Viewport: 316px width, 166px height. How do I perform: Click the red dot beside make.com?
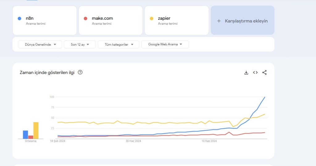pos(85,19)
